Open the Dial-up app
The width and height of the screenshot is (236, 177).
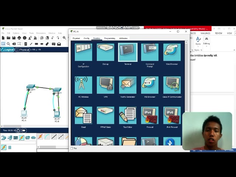(105, 52)
